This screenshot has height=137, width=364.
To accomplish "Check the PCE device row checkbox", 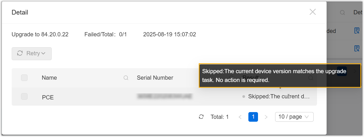I will [24, 97].
